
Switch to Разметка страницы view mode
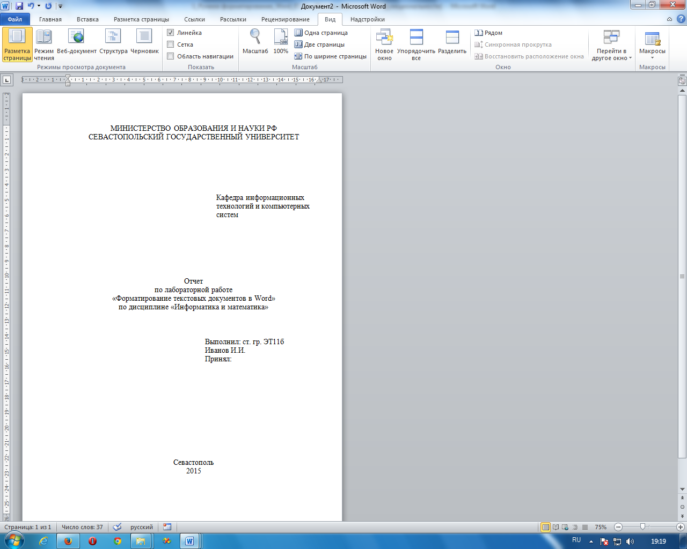17,44
